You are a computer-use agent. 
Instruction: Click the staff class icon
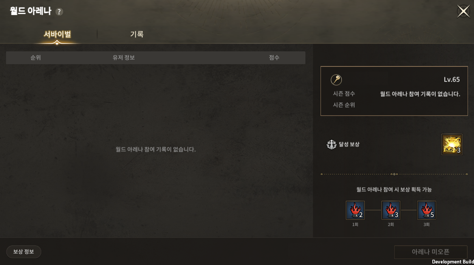click(x=336, y=80)
